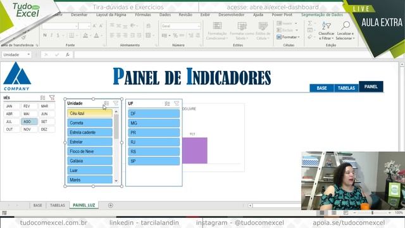Increase the font size
This screenshot has width=405, height=228.
(94, 26)
